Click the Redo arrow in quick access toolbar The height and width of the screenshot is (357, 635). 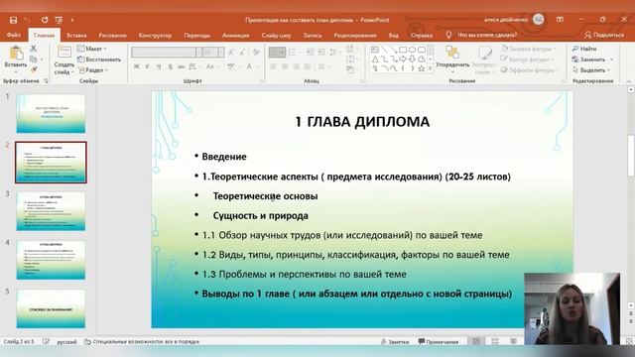[x=44, y=20]
